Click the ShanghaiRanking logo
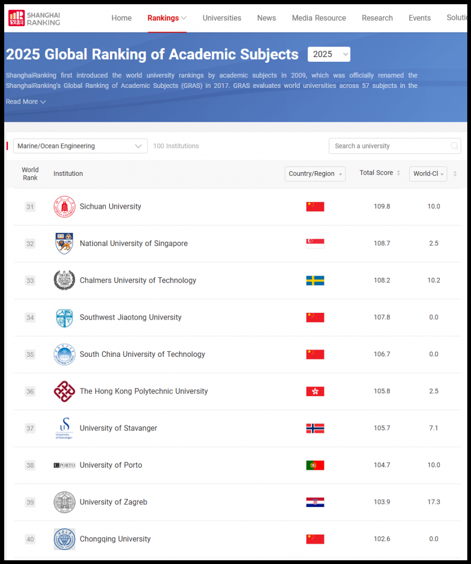This screenshot has width=471, height=564. point(35,18)
